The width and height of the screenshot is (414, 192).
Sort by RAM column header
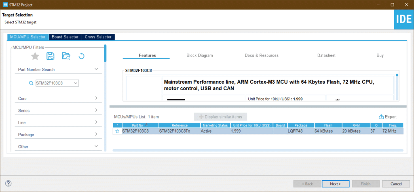356,125
